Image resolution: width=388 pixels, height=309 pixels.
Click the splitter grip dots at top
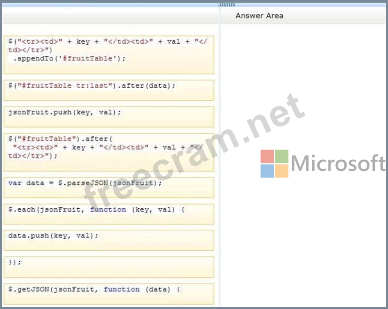[x=227, y=5]
